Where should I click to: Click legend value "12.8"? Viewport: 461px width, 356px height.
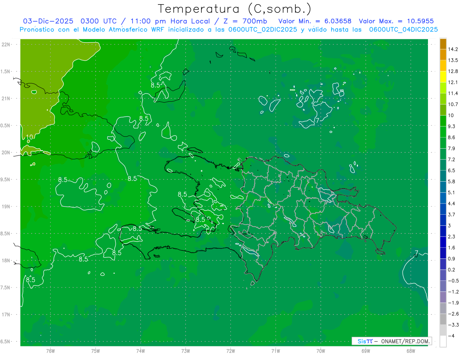(x=454, y=71)
